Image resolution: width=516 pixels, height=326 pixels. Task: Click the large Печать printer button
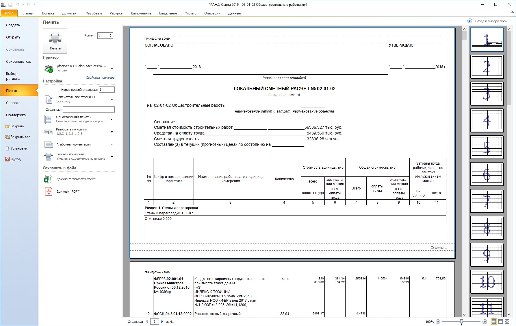point(55,40)
